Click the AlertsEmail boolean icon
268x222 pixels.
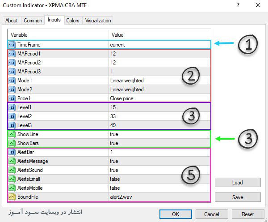pos(12,179)
